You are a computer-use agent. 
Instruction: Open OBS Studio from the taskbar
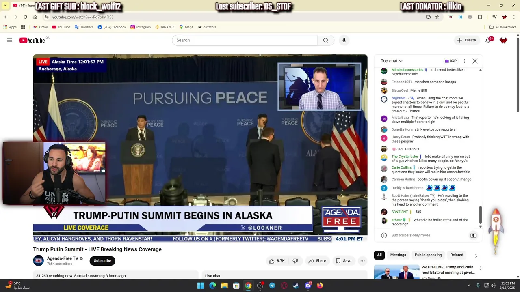point(260,286)
